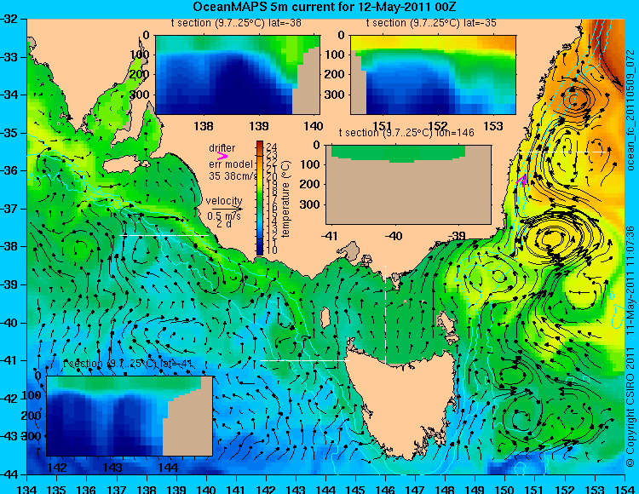This screenshot has height=494, width=639.
Task: Click King Island in western Bass Strait
Action: pyautogui.click(x=325, y=319)
